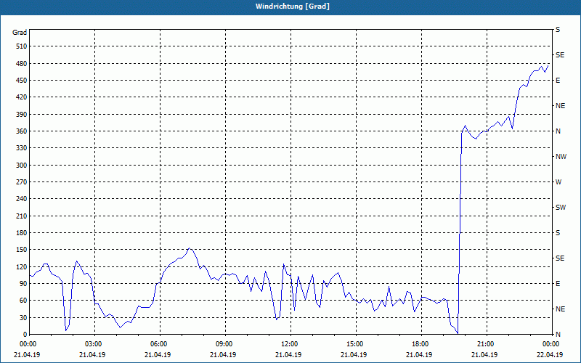Click the SE compass label beside the 480 gridline
Image resolution: width=581 pixels, height=363 pixels.
[x=560, y=55]
